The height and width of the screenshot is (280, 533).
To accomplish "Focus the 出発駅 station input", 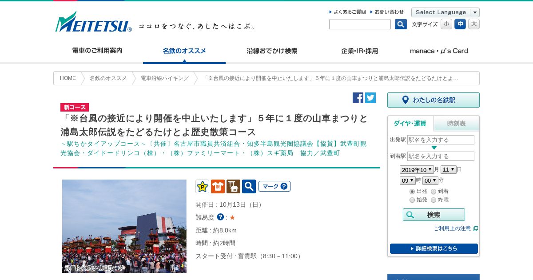I will pos(441,140).
